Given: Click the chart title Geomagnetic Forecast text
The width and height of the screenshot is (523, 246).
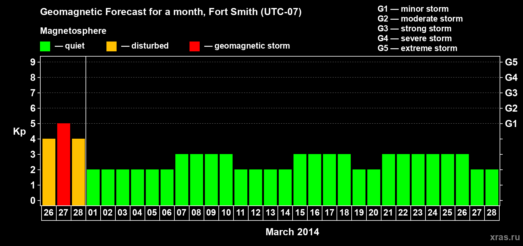Looking at the screenshot, I should click(x=171, y=12).
